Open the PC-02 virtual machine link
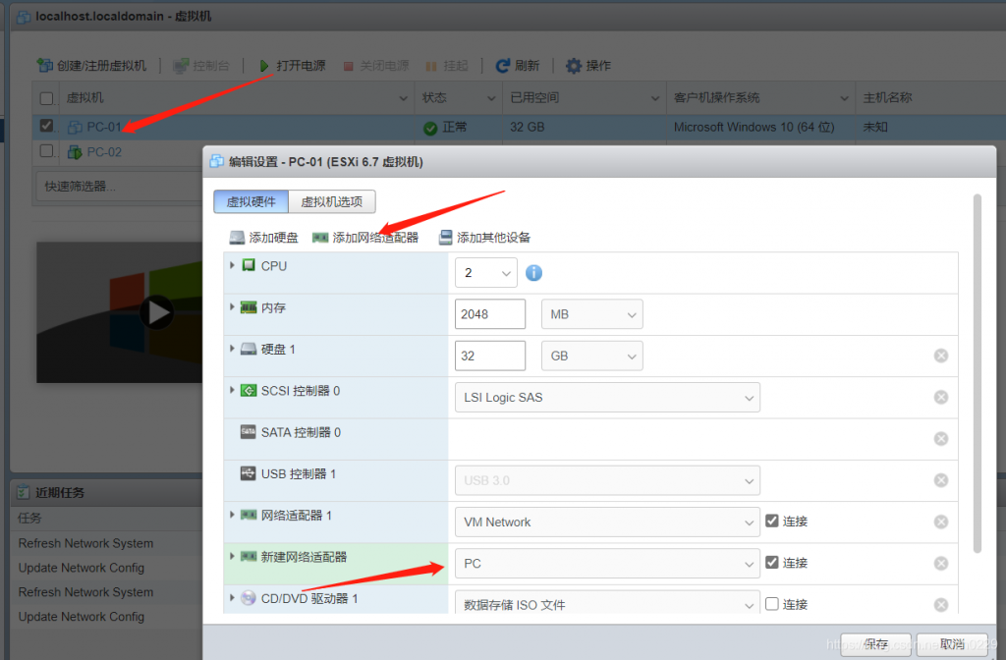Viewport: 1006px width, 660px height. tap(104, 152)
